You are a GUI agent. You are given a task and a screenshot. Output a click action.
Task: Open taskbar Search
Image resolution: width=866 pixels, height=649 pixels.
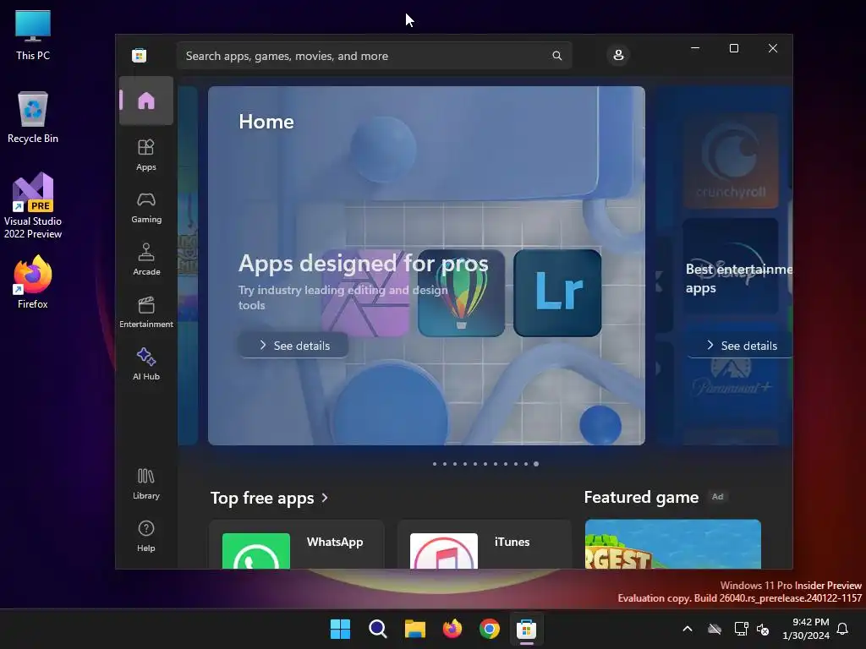coord(378,629)
